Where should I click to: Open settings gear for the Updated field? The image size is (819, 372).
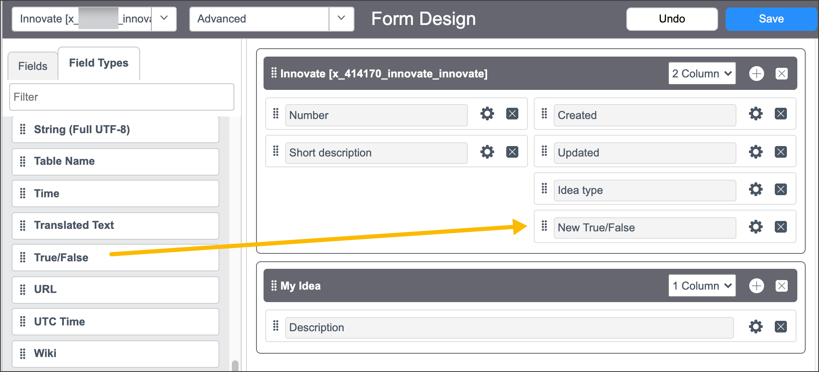pyautogui.click(x=756, y=152)
